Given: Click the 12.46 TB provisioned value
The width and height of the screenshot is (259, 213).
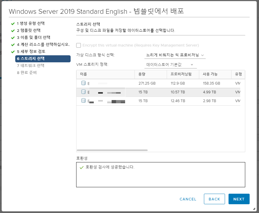Looking at the screenshot, I should 178,101.
